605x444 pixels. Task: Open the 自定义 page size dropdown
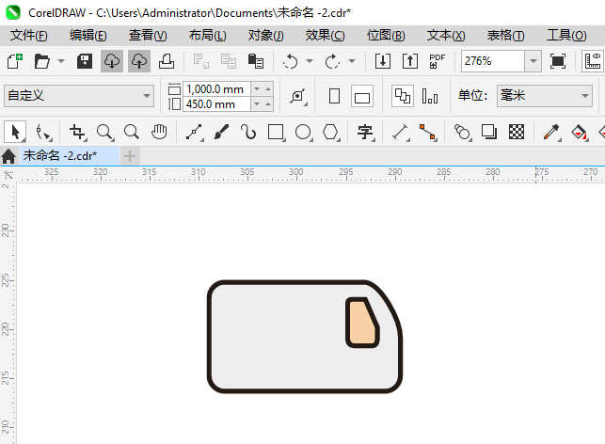[79, 96]
